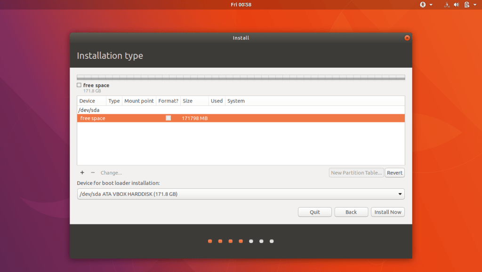
Task: Click the volume speaker icon
Action: tap(456, 5)
